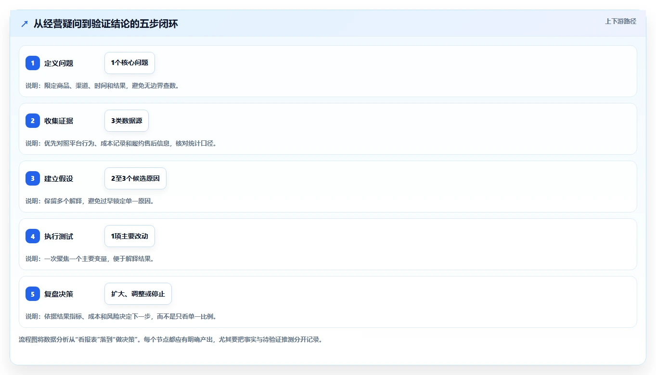Click the 3类数据源 chip
The width and height of the screenshot is (656, 375).
pyautogui.click(x=127, y=121)
